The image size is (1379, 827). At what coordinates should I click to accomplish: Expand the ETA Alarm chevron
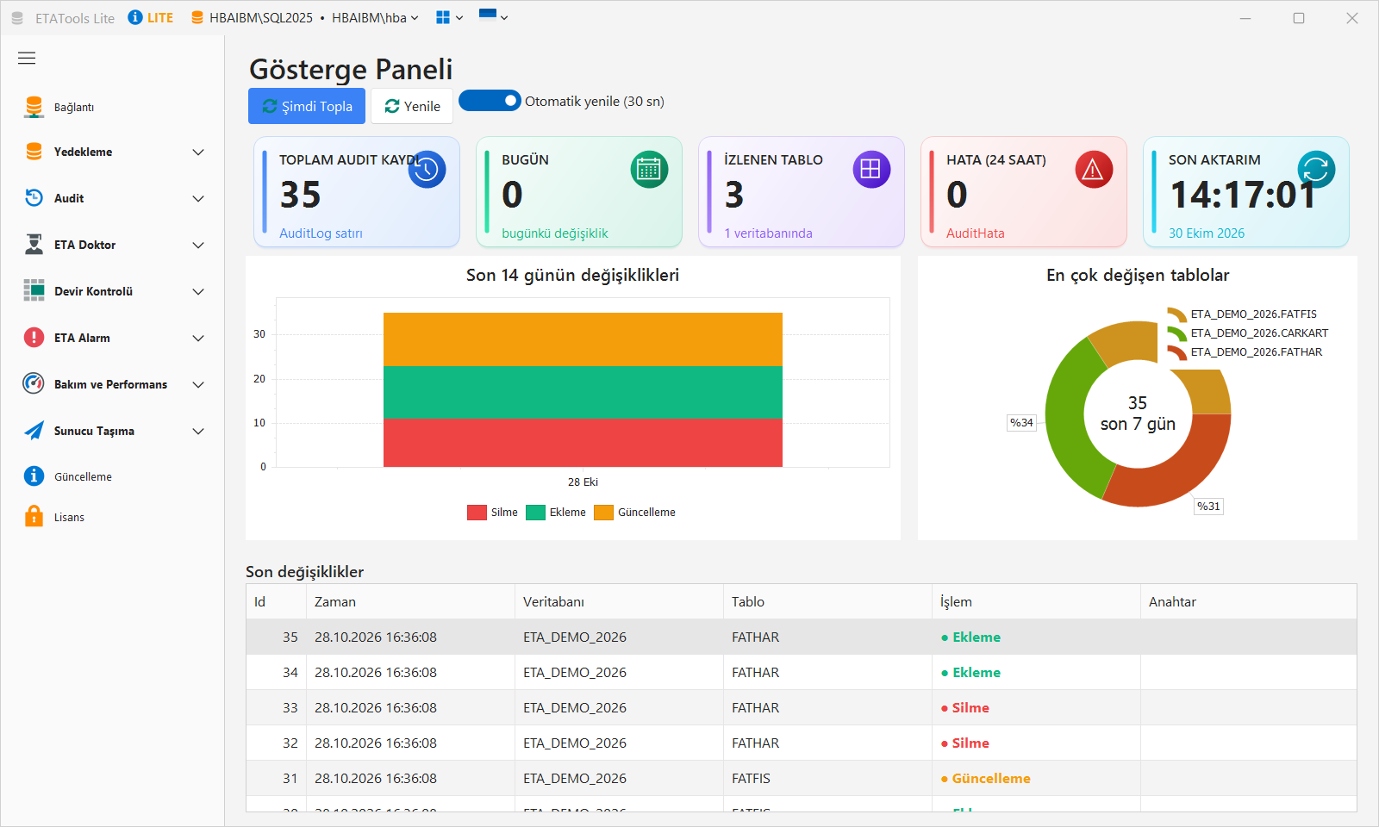pyautogui.click(x=198, y=339)
